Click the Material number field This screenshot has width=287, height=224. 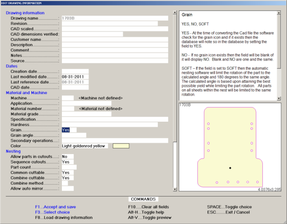point(68,109)
